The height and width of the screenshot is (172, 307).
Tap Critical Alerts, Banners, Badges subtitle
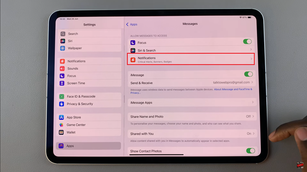coord(155,62)
